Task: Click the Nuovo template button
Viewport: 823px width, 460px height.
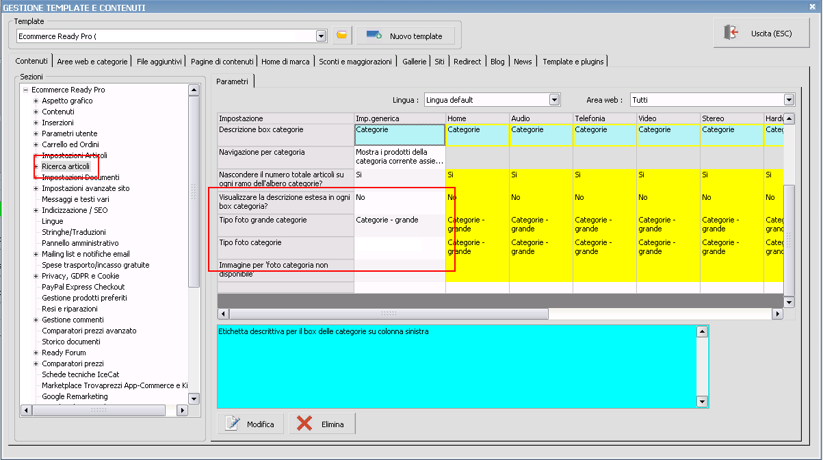Action: 405,36
